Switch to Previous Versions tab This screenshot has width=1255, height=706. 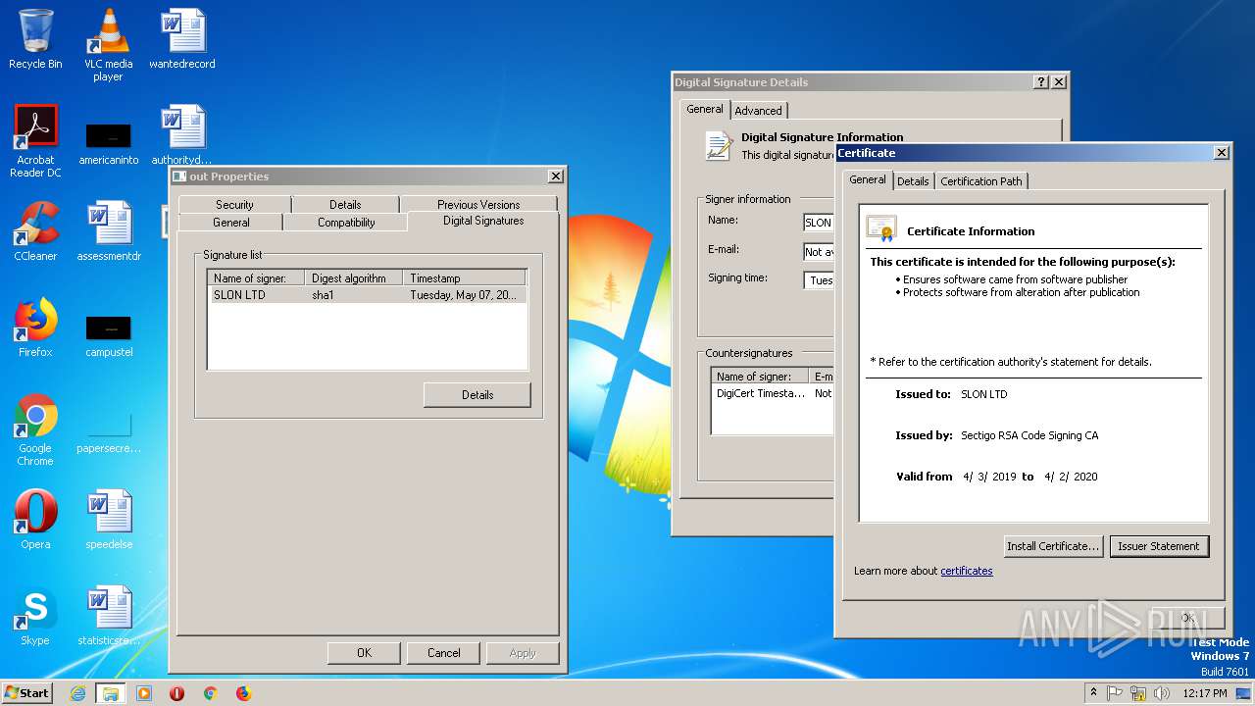[x=478, y=204]
